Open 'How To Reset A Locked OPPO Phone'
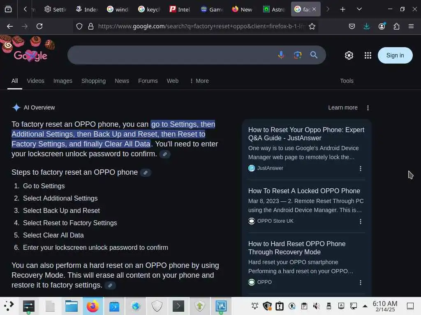The height and width of the screenshot is (315, 421). [x=304, y=191]
